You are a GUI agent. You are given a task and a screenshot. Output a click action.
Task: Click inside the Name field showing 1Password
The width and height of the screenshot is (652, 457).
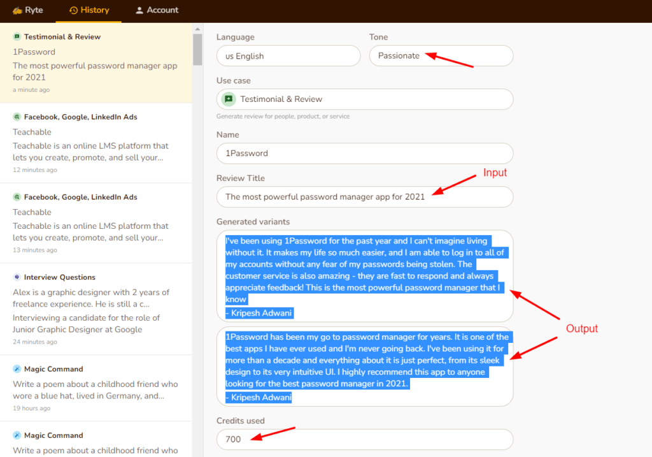364,154
